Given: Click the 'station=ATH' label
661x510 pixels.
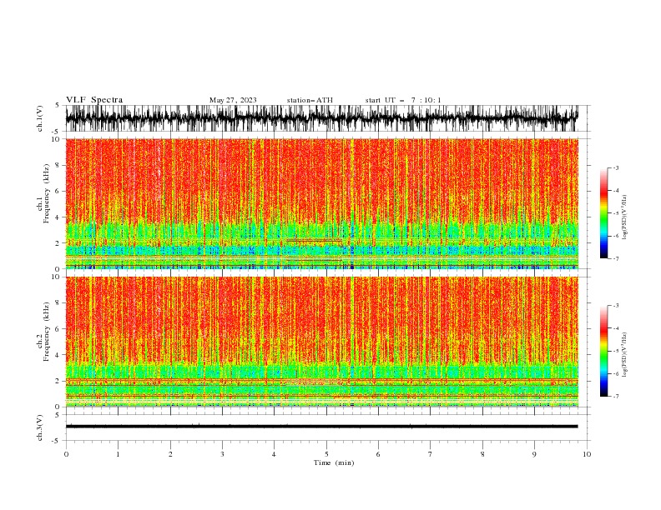Looking at the screenshot, I should [x=310, y=100].
